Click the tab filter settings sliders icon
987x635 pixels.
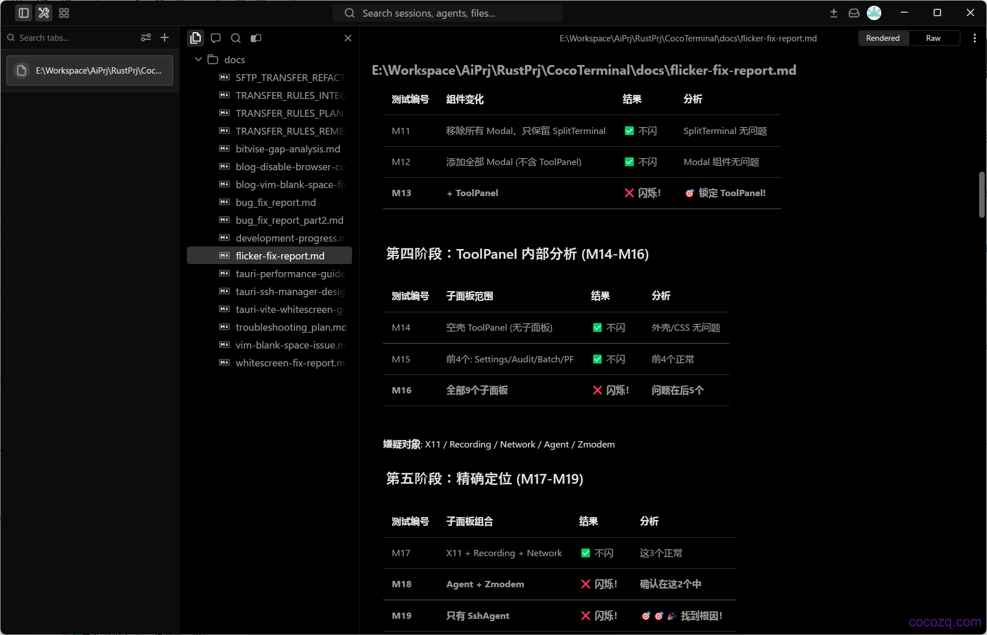pos(146,37)
